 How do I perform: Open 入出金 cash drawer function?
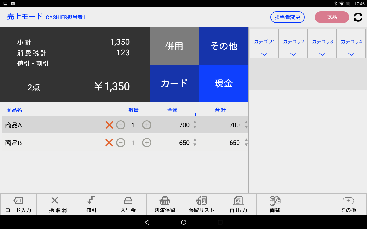tap(128, 204)
